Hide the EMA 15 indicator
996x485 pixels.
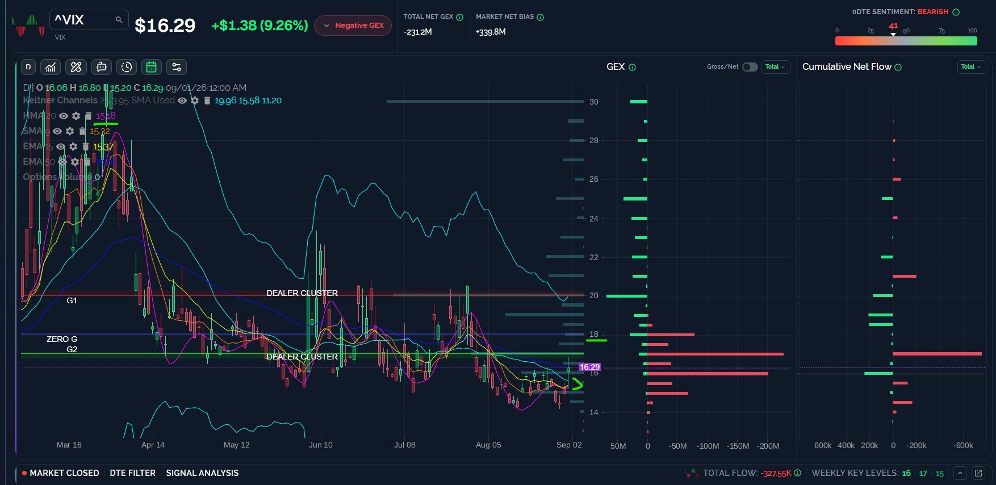click(x=61, y=147)
